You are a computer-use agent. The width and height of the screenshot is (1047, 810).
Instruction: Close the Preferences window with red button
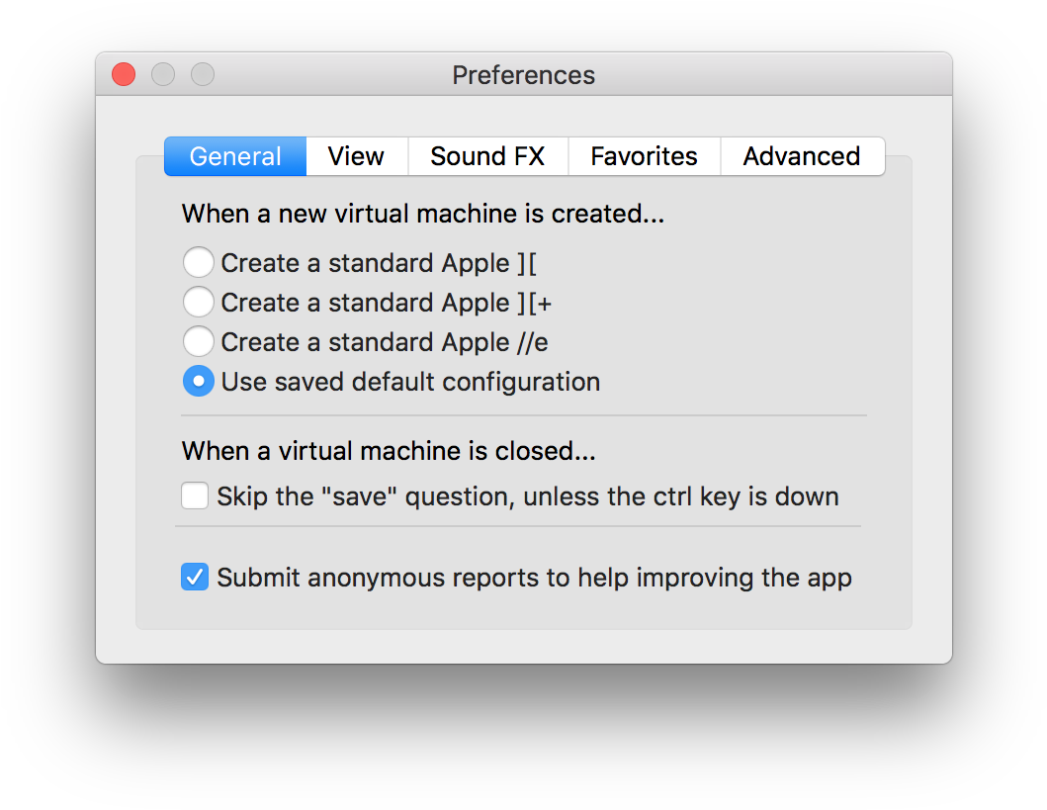[124, 74]
